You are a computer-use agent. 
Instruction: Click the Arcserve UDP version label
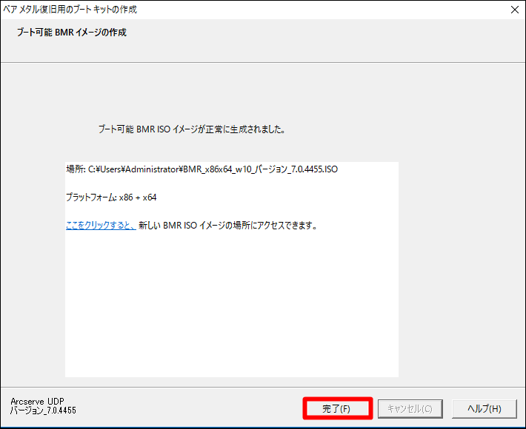point(43,406)
